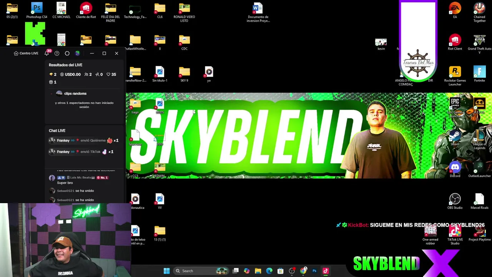This screenshot has width=492, height=277.
Task: Select Sin titulo-1 desktop file
Action: 160,74
